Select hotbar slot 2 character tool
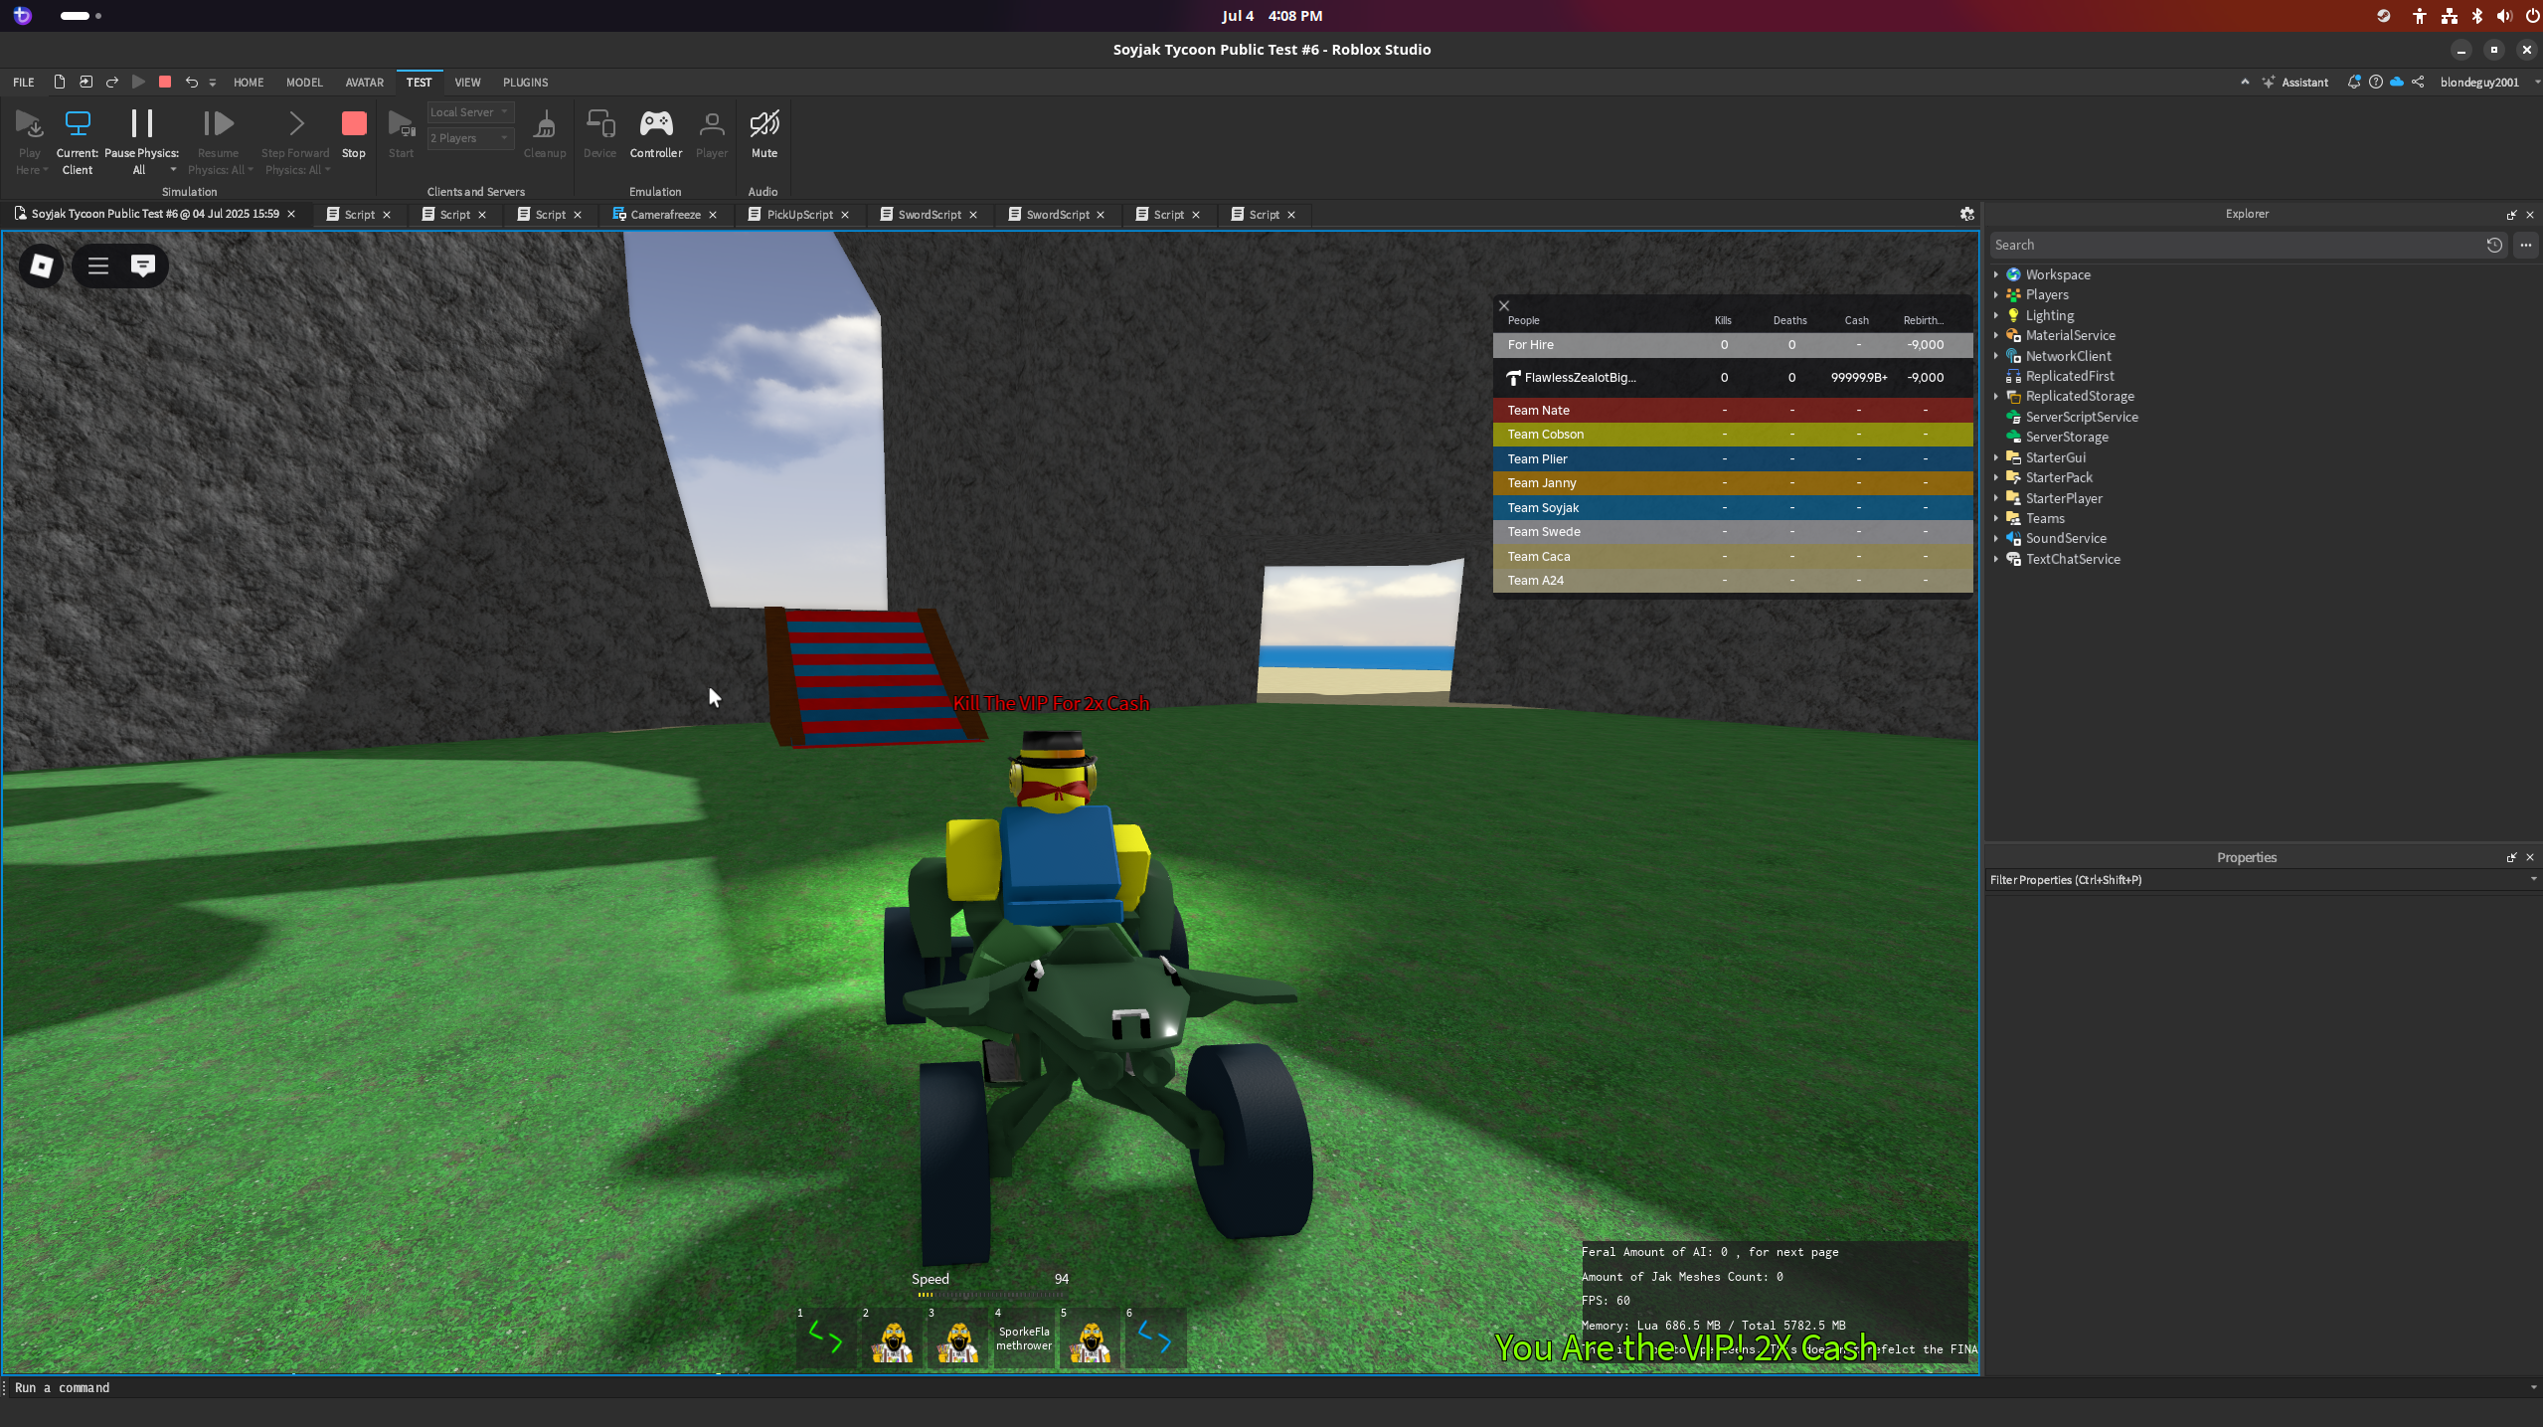Screen dimensions: 2543x1427 pyautogui.click(x=892, y=1338)
